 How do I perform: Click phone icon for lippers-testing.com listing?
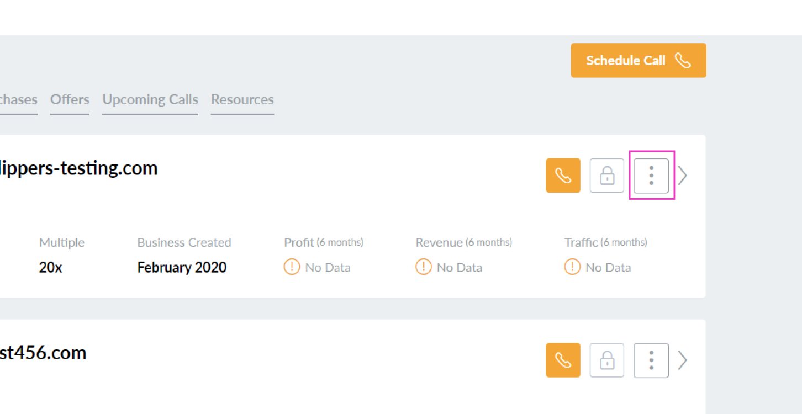[563, 176]
